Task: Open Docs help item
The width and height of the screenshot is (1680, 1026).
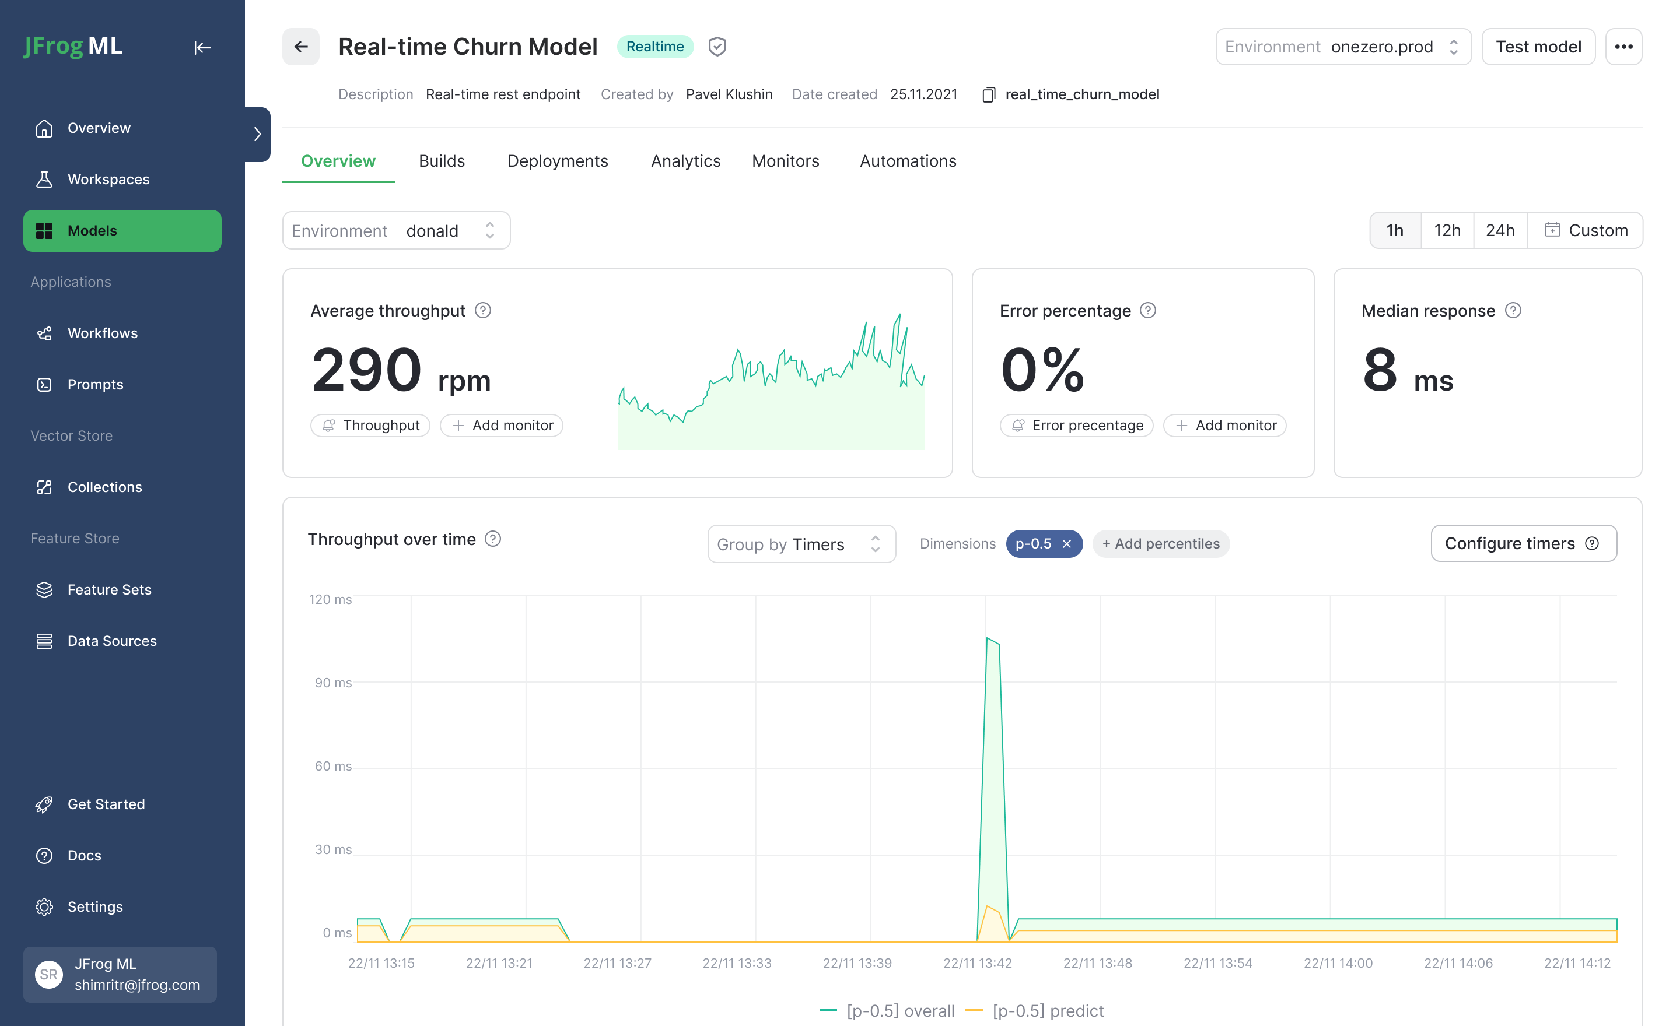Action: pos(123,855)
